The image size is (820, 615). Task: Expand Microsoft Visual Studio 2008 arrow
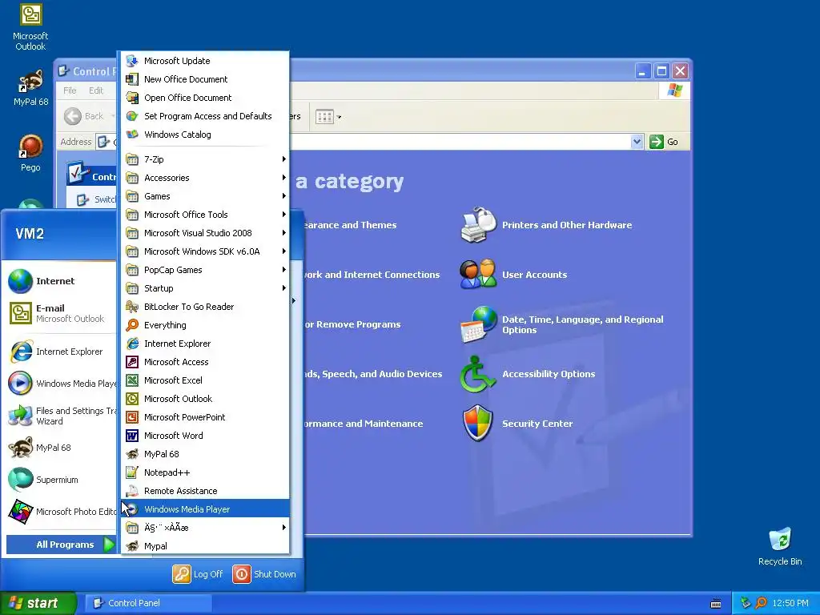click(284, 233)
